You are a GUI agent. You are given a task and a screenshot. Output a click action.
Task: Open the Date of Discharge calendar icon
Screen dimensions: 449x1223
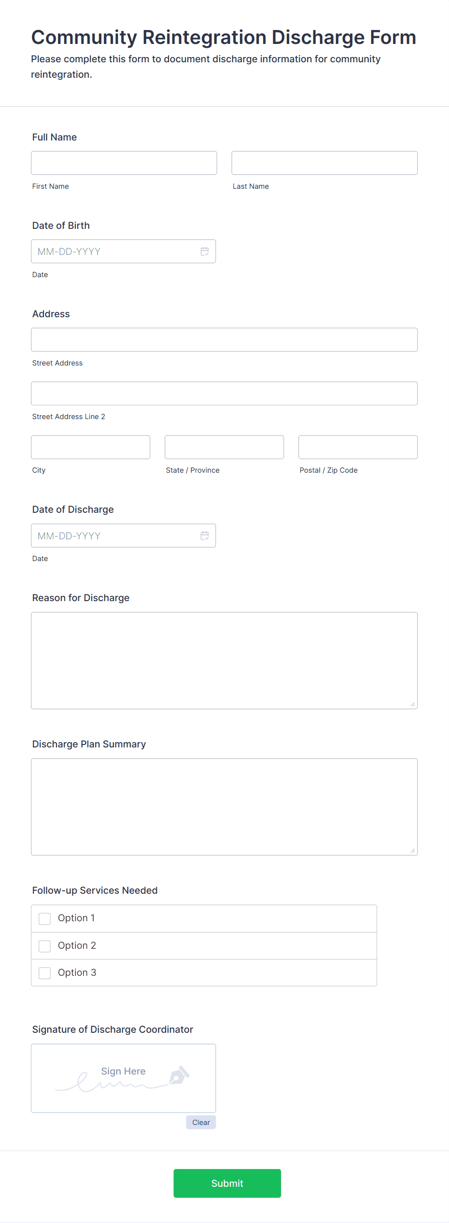click(x=205, y=535)
